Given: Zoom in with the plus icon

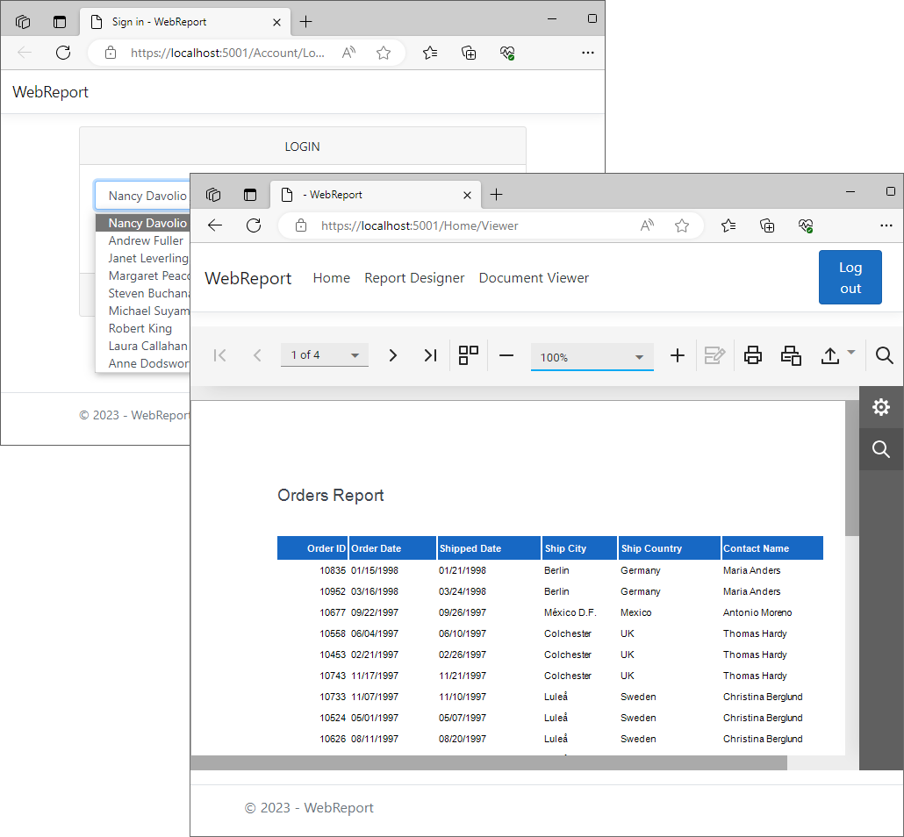Looking at the screenshot, I should (x=678, y=355).
